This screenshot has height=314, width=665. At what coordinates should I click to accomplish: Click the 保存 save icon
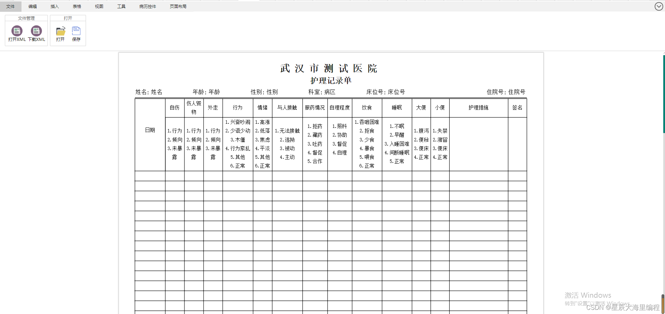pos(76,31)
